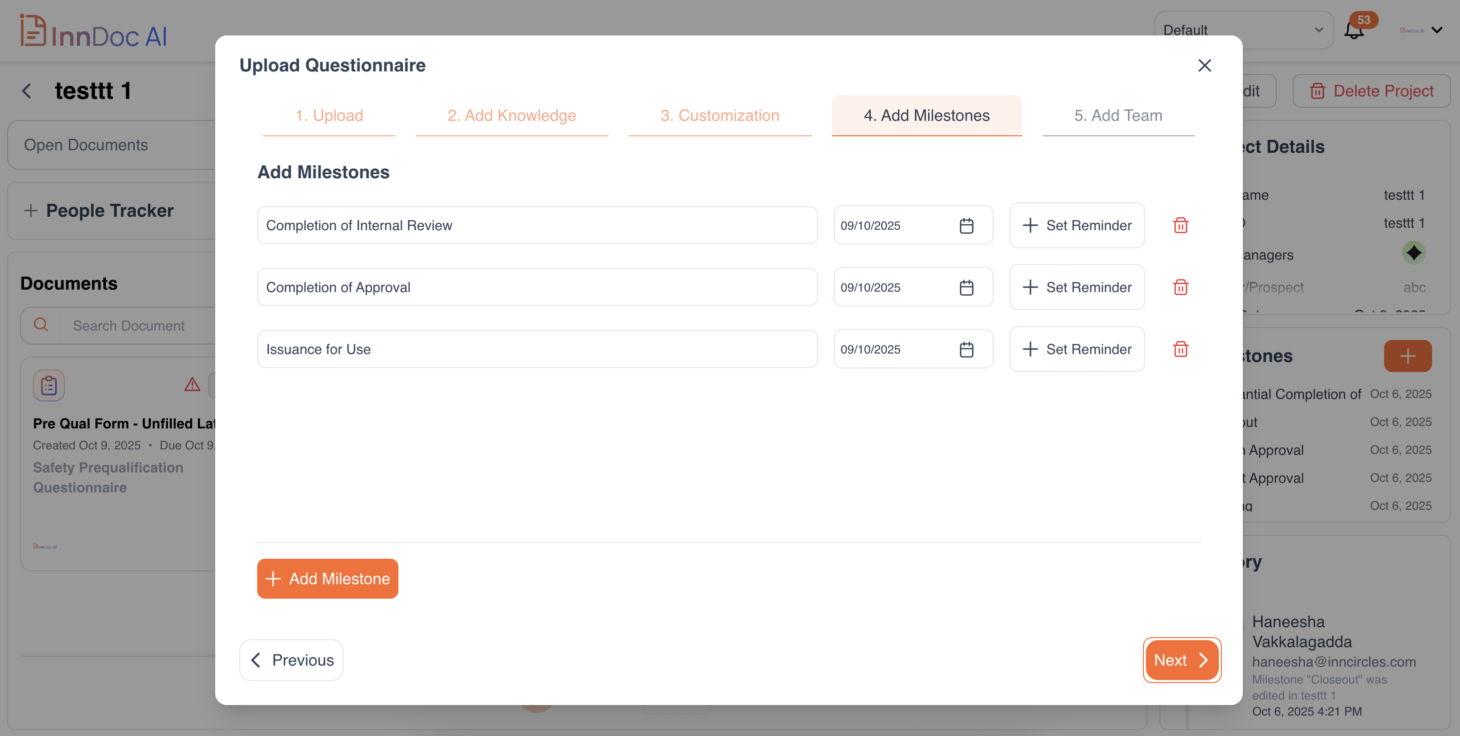The height and width of the screenshot is (736, 1460).
Task: Click the Previous button
Action: point(291,660)
